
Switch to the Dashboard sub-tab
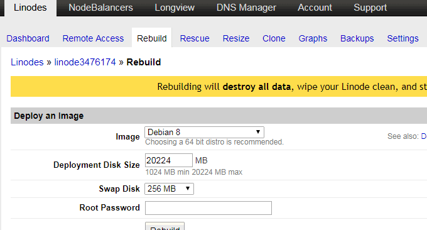coord(28,38)
